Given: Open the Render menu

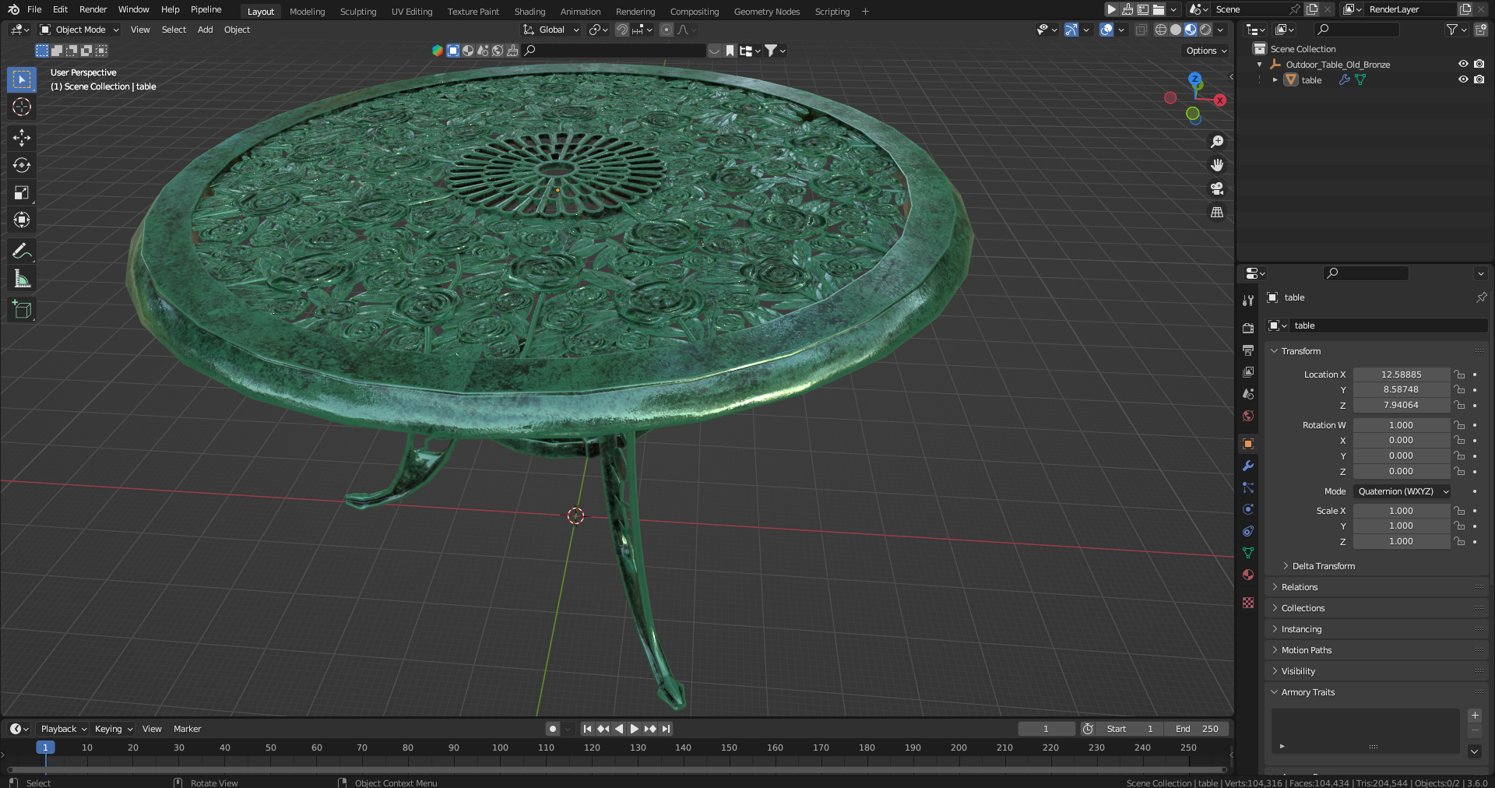Looking at the screenshot, I should 93,9.
